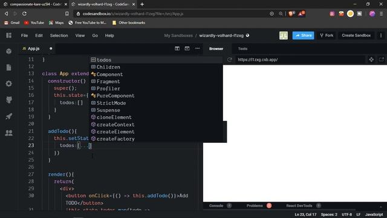Open preview in new window icon
Viewport: 387px width, 218px height.
pyautogui.click(x=382, y=59)
